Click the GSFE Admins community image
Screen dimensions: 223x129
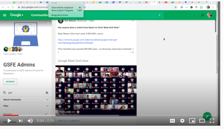click(x=26, y=34)
